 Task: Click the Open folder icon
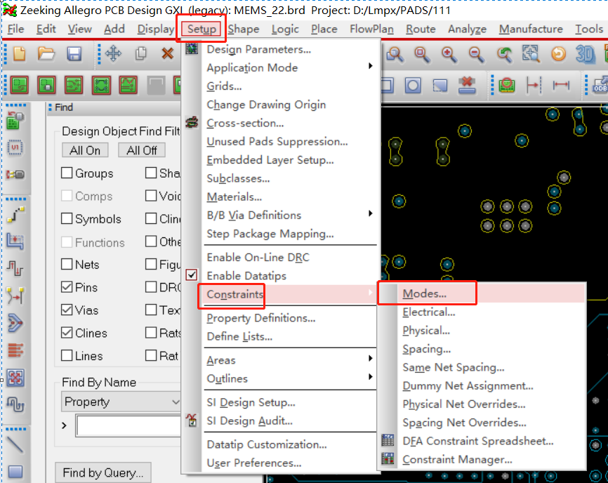click(46, 54)
